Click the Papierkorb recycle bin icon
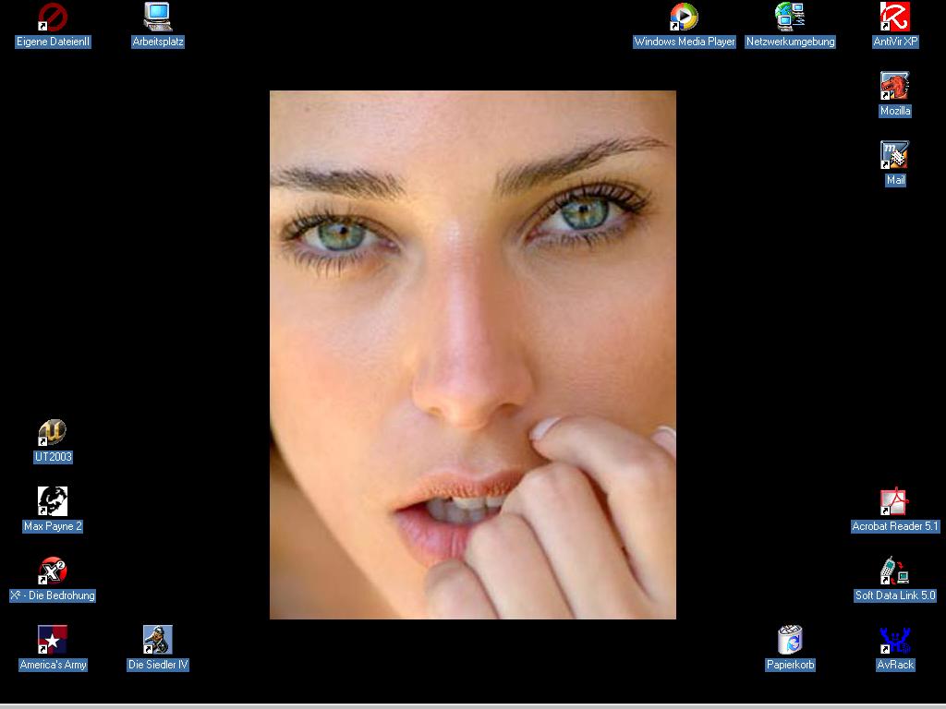 790,641
